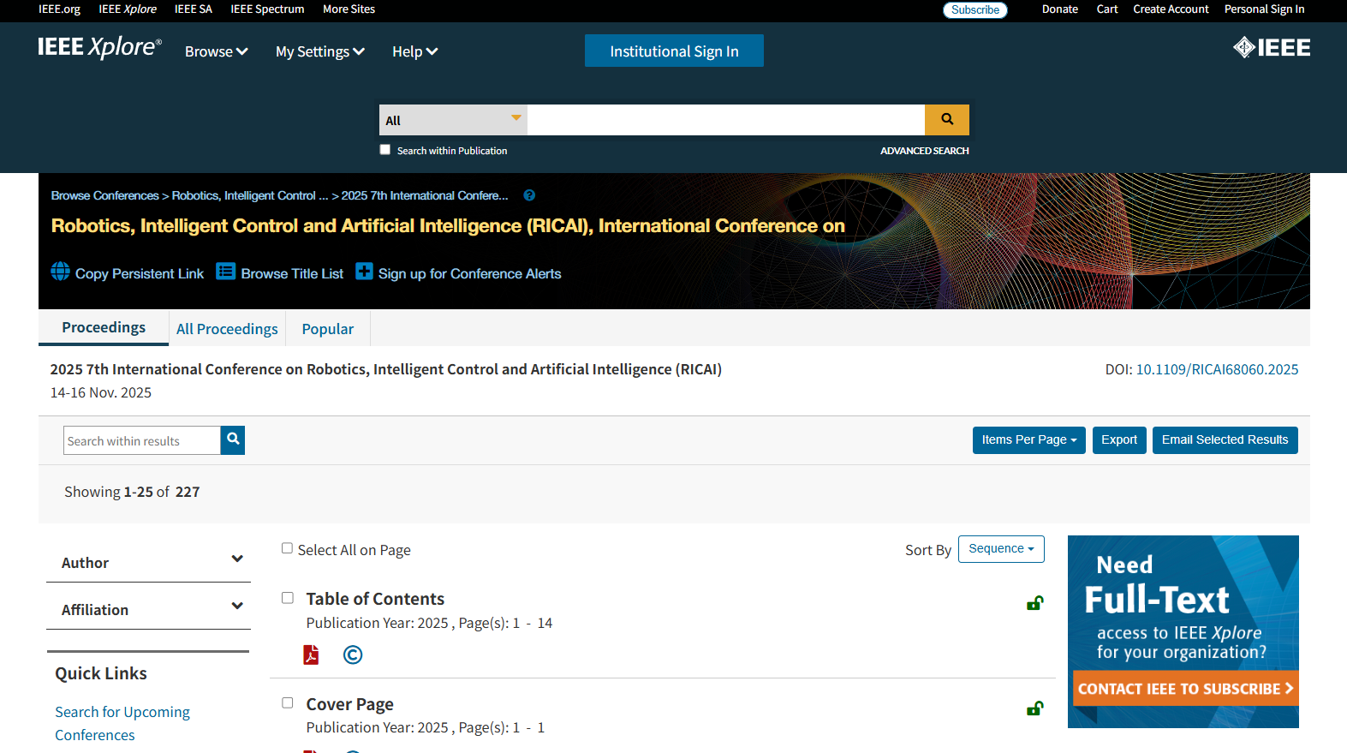Open Search for Upcoming Conferences link
The image size is (1347, 753).
point(122,723)
